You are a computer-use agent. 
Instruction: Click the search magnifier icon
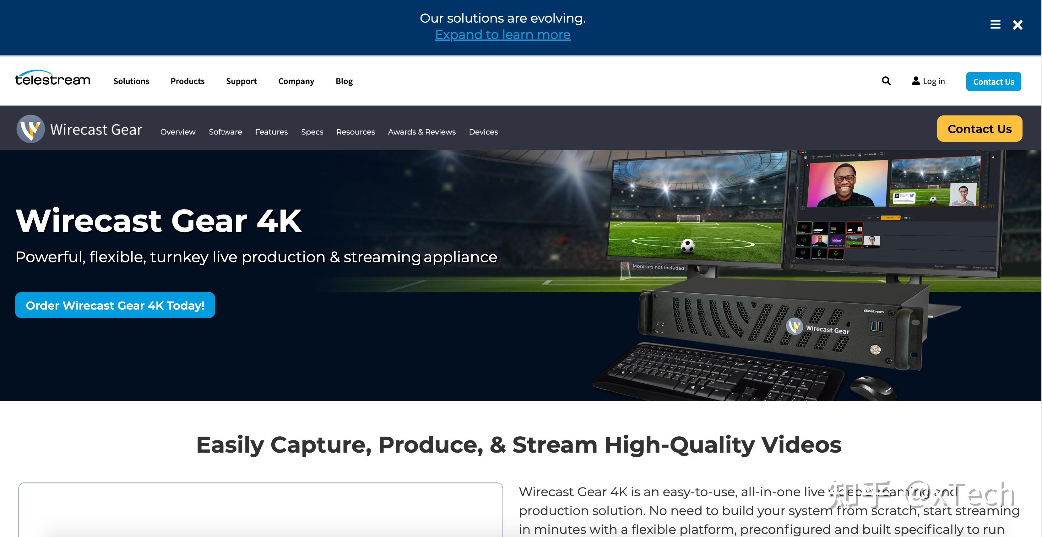tap(886, 81)
